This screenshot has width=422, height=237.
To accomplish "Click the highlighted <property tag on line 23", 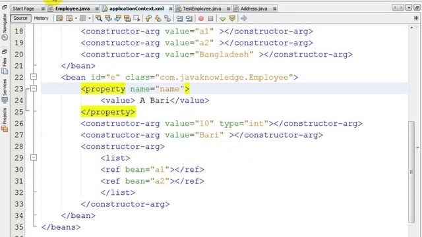I will tap(103, 89).
